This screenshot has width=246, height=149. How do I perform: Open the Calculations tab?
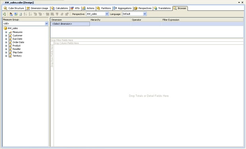[60, 8]
